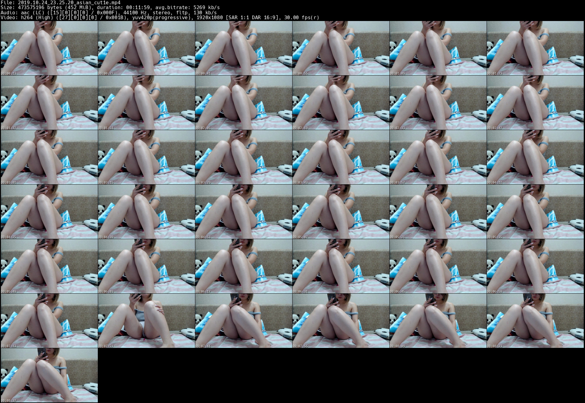Select the 00:04:25 thumbnail
Viewport: 585px width, 403px height.
49,212
